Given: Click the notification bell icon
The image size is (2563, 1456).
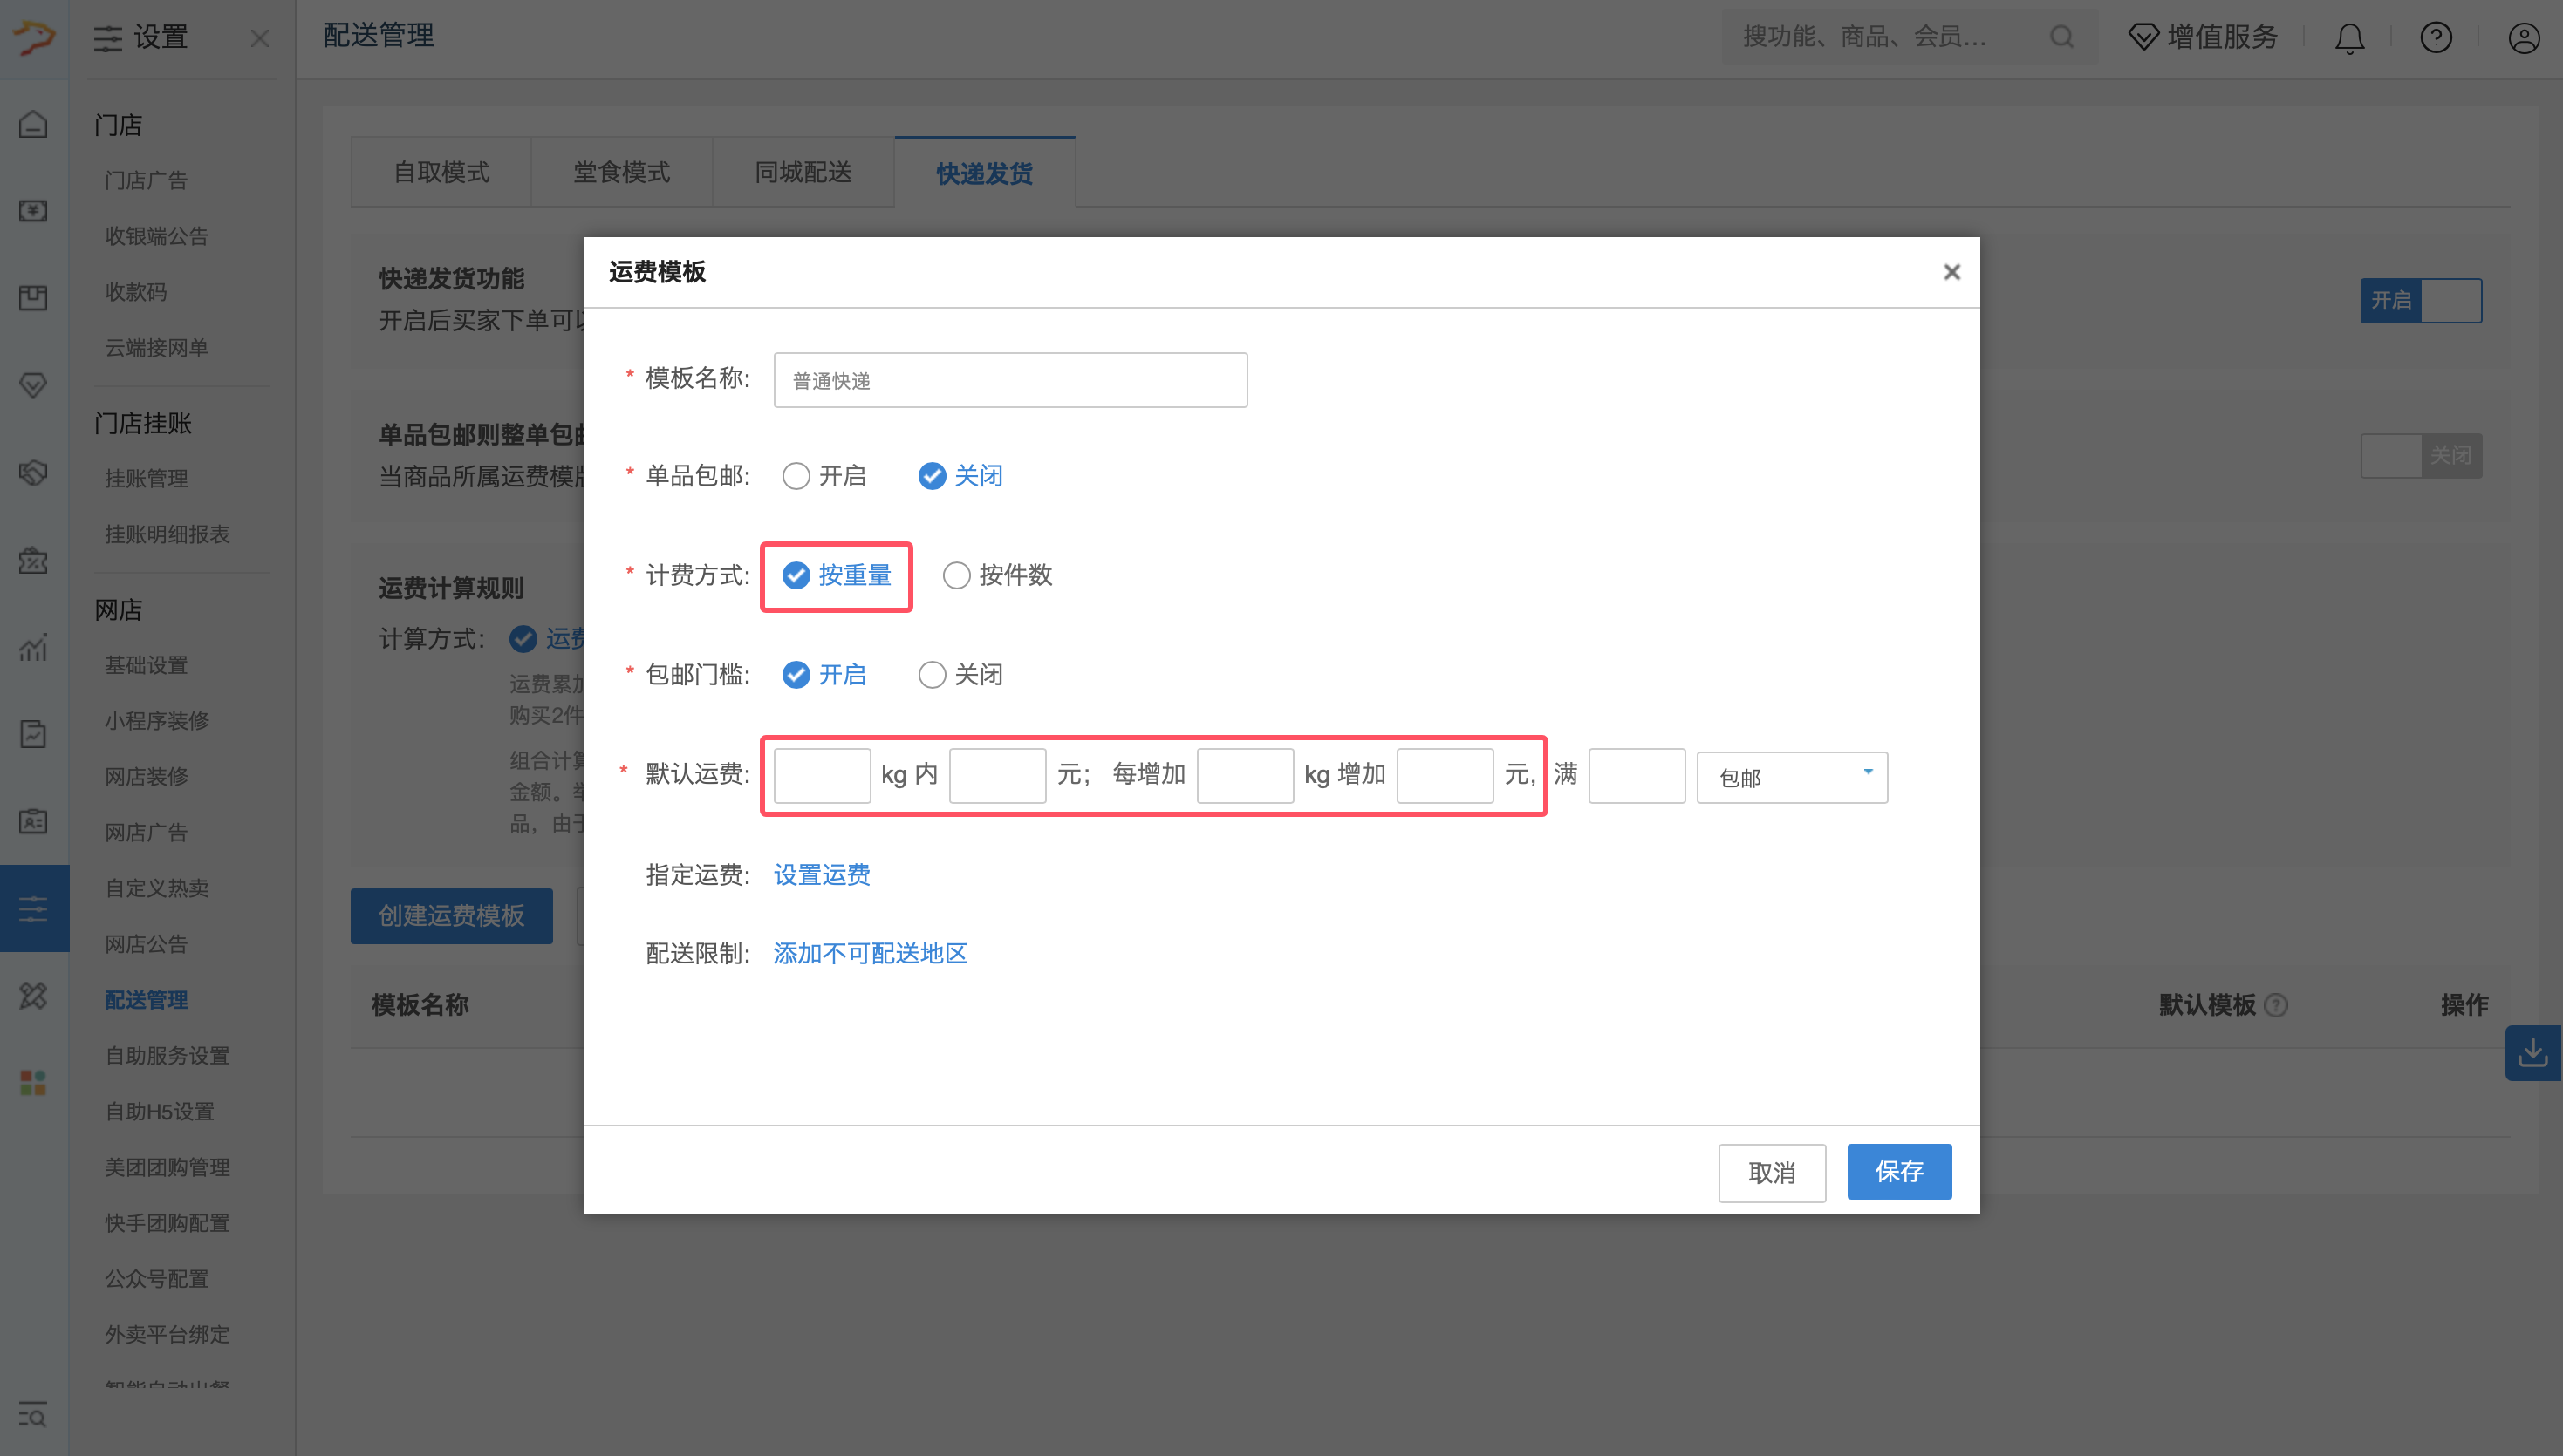Looking at the screenshot, I should coord(2349,38).
